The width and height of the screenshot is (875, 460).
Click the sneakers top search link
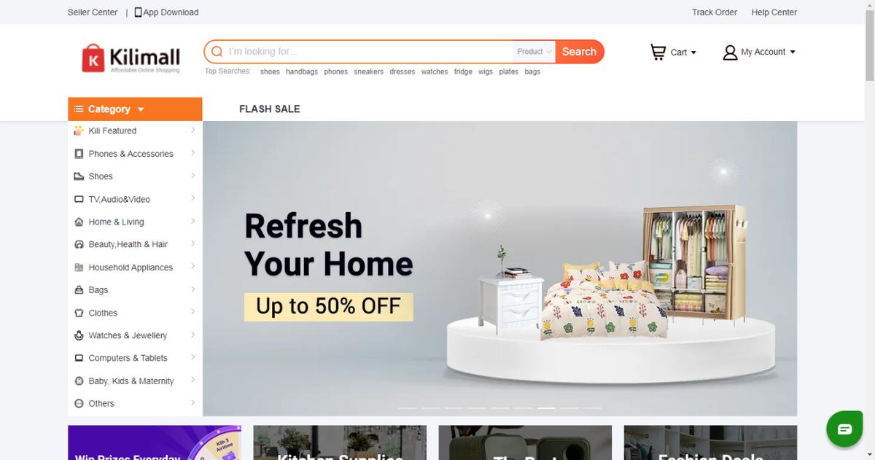pyautogui.click(x=368, y=71)
